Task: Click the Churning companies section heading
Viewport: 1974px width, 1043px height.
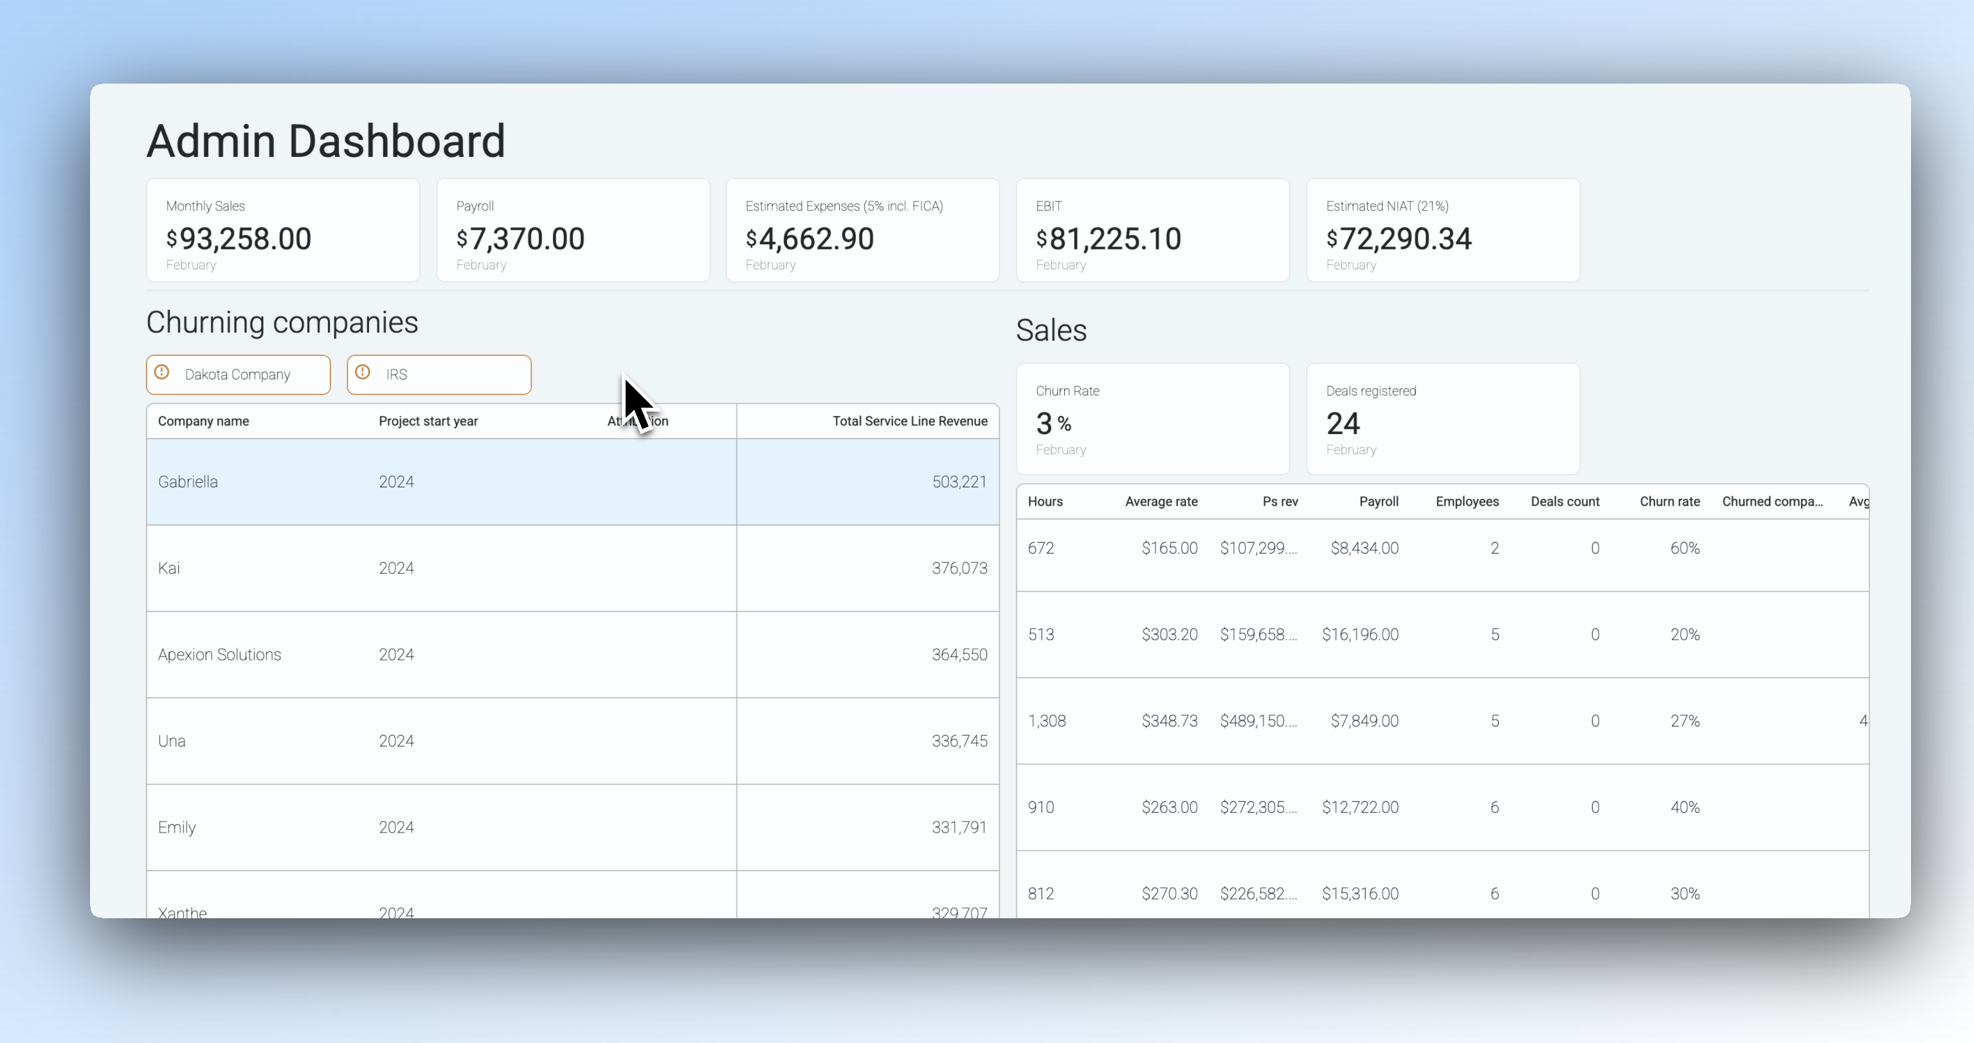Action: (282, 323)
